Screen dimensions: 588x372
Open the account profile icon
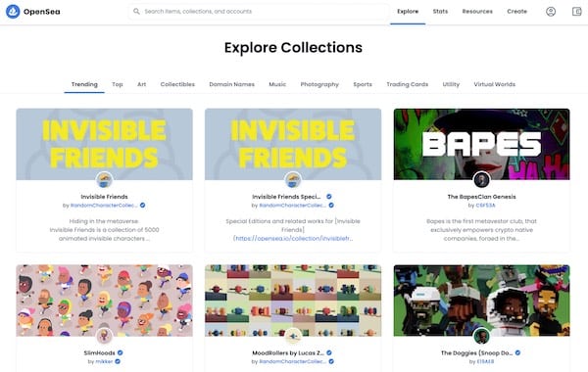551,12
